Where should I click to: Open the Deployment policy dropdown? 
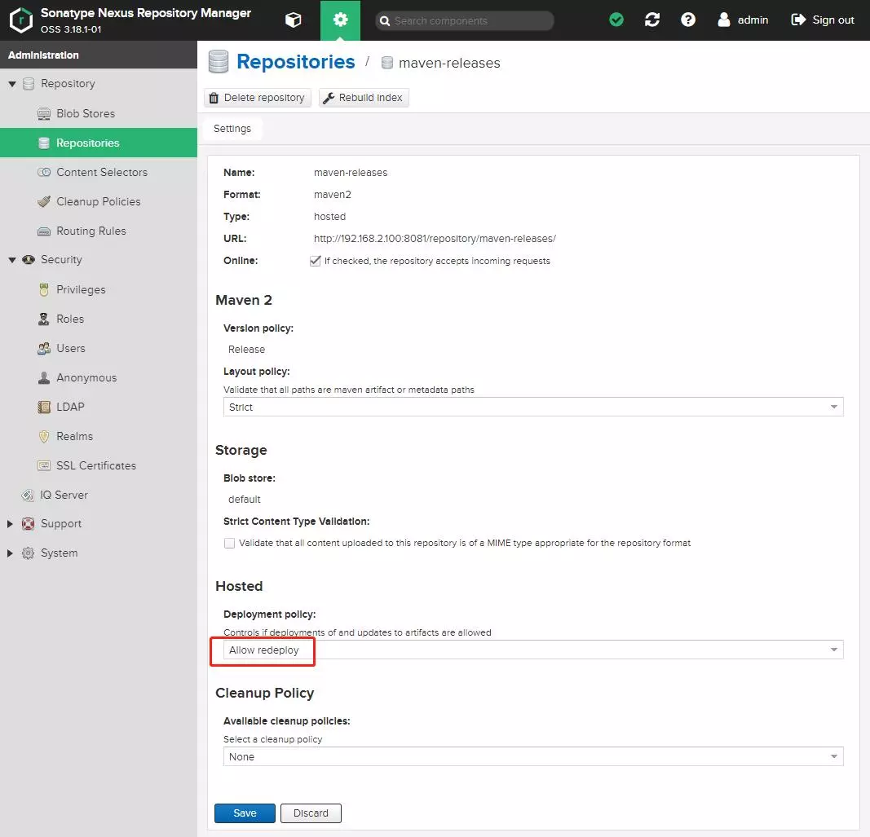coord(833,650)
